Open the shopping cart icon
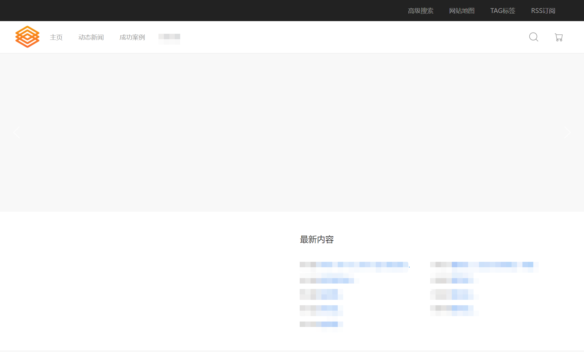Viewport: 584px width, 352px height. pos(559,37)
